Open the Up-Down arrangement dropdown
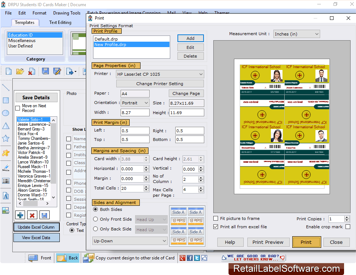Image resolution: width=356 pixels, height=275 pixels. tap(130, 241)
